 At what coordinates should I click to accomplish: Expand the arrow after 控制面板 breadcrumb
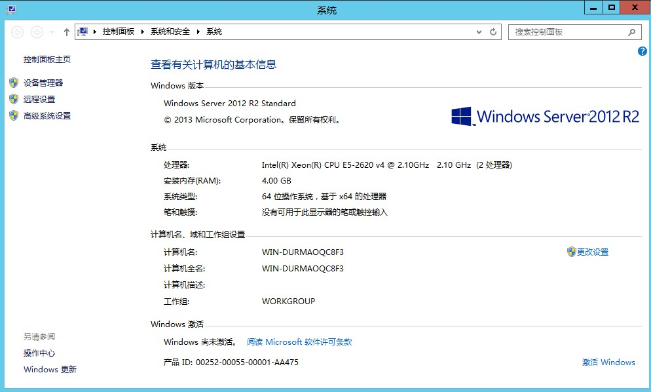click(142, 31)
